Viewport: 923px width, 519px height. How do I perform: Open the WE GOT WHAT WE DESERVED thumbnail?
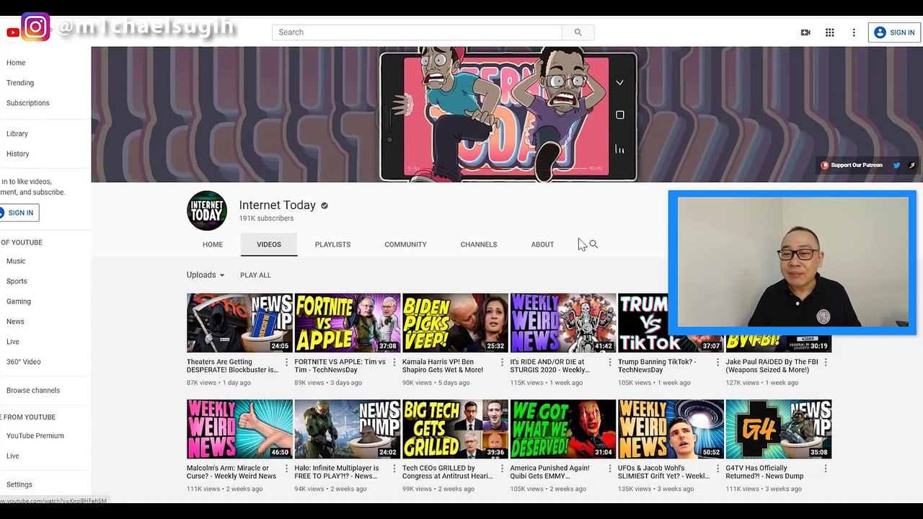[563, 429]
